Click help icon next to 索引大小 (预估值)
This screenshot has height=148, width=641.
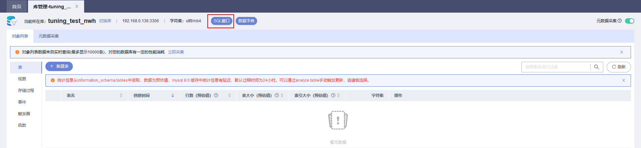333,95
